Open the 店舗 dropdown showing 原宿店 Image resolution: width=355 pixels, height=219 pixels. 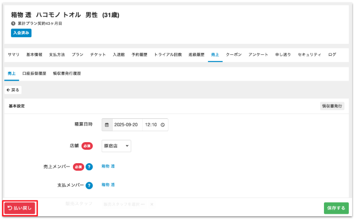[x=116, y=146]
